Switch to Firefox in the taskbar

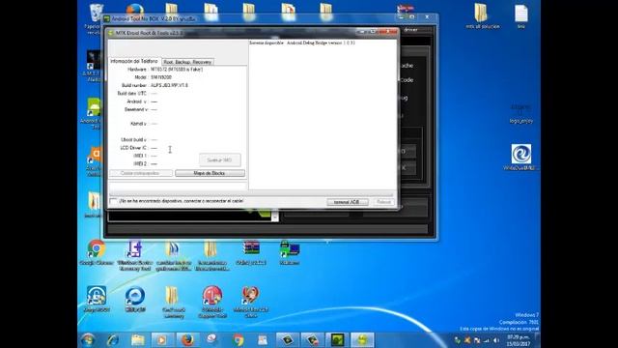coord(187,339)
